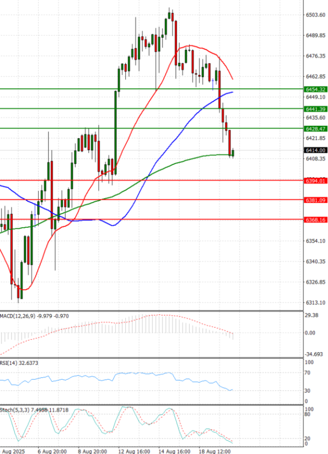Image resolution: width=328 pixels, height=454 pixels.
Task: Click the current price tag 6414.00
Action: [315, 150]
